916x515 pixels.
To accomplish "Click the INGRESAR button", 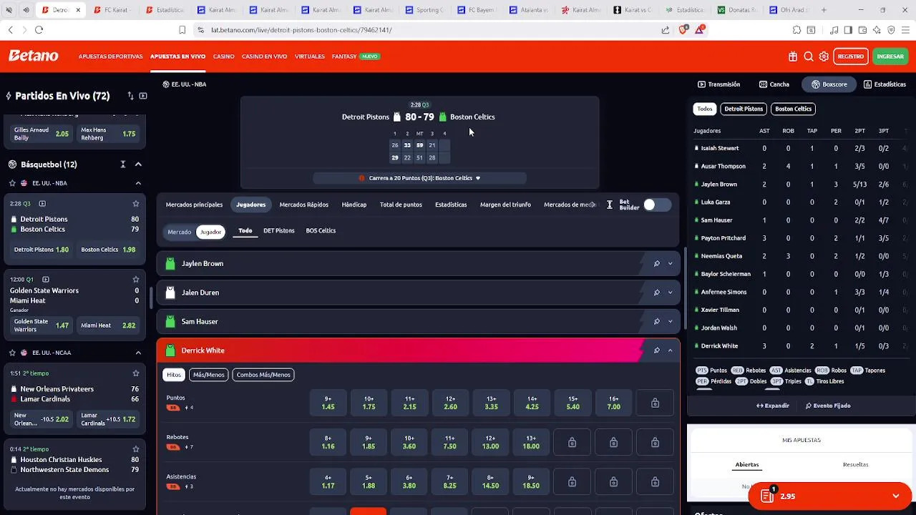I will coord(890,57).
